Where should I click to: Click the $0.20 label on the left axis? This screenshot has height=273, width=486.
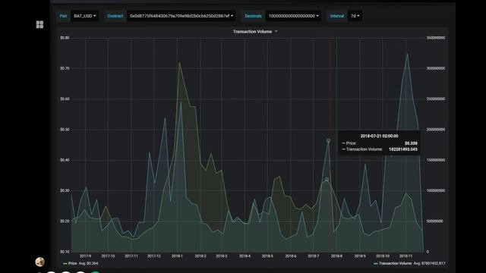tap(65, 221)
